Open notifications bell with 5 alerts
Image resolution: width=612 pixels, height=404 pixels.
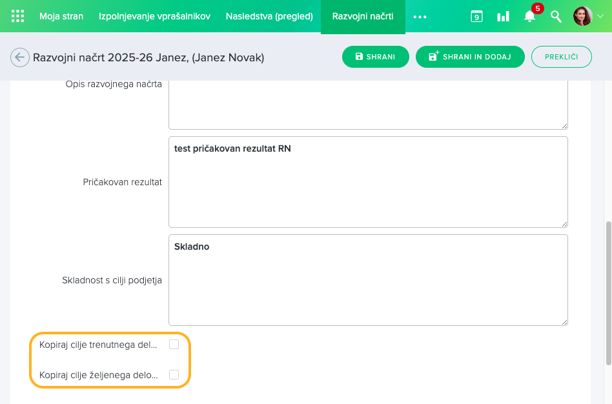(x=530, y=16)
